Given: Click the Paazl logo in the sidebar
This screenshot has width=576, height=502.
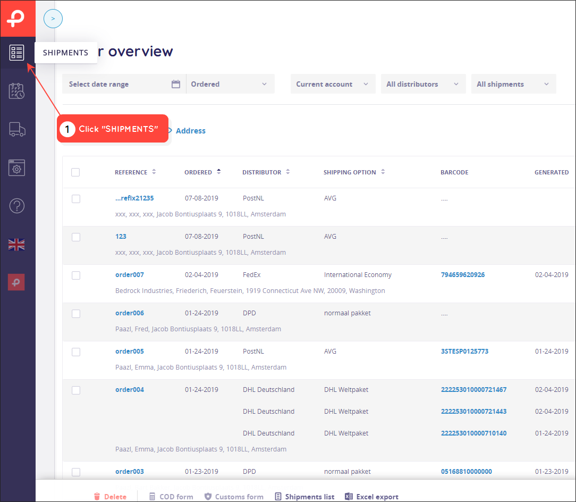Looking at the screenshot, I should tap(16, 18).
